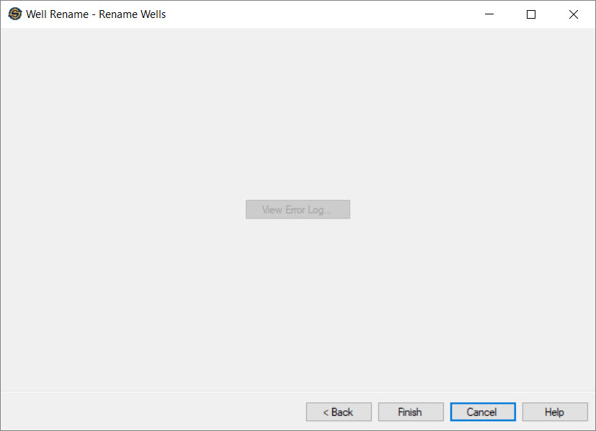Minimize the Well Rename window
596x431 pixels.
click(x=489, y=14)
